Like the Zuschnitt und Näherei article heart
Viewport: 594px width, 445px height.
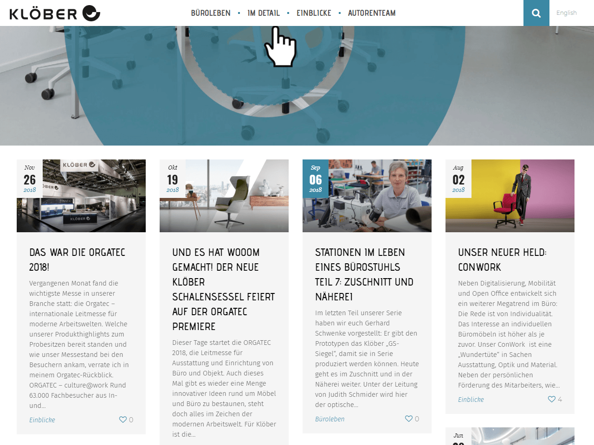(x=409, y=419)
